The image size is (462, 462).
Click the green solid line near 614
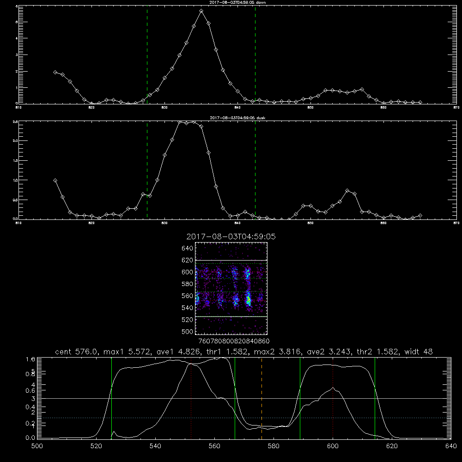click(375, 398)
